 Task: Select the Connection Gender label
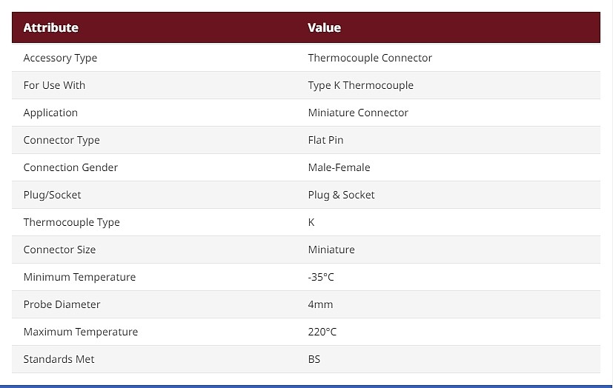coord(70,167)
